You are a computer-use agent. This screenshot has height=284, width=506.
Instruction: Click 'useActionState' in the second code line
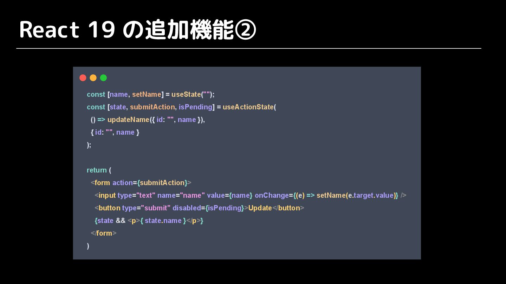tap(248, 107)
